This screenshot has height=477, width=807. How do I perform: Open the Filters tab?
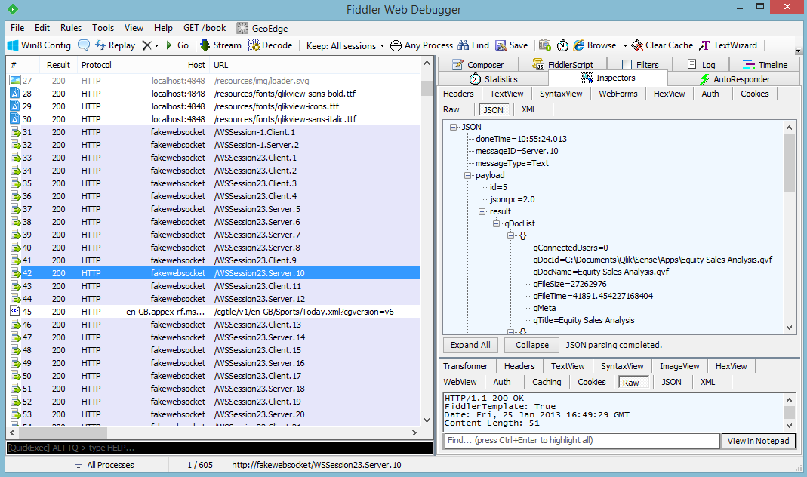pyautogui.click(x=640, y=65)
